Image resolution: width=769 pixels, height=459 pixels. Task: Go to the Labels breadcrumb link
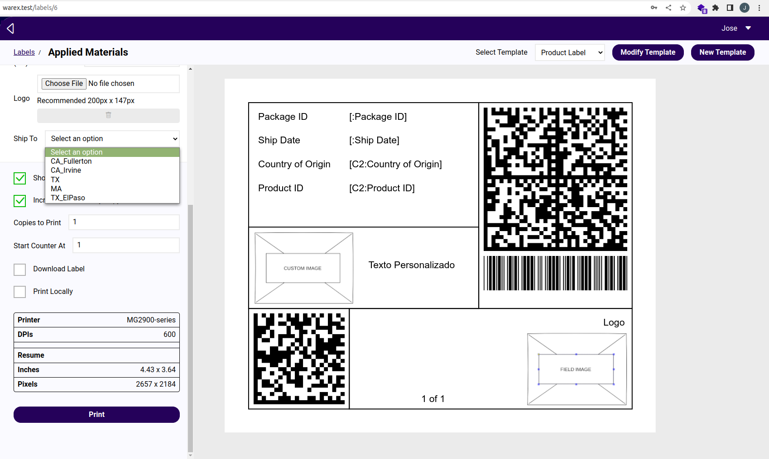[24, 52]
